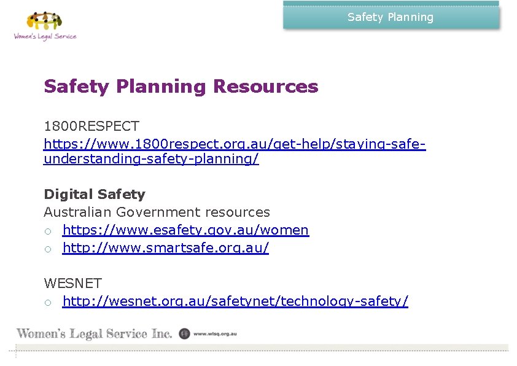The width and height of the screenshot is (517, 366).
Task: Click the round emblem icon in footer
Action: coord(184,333)
